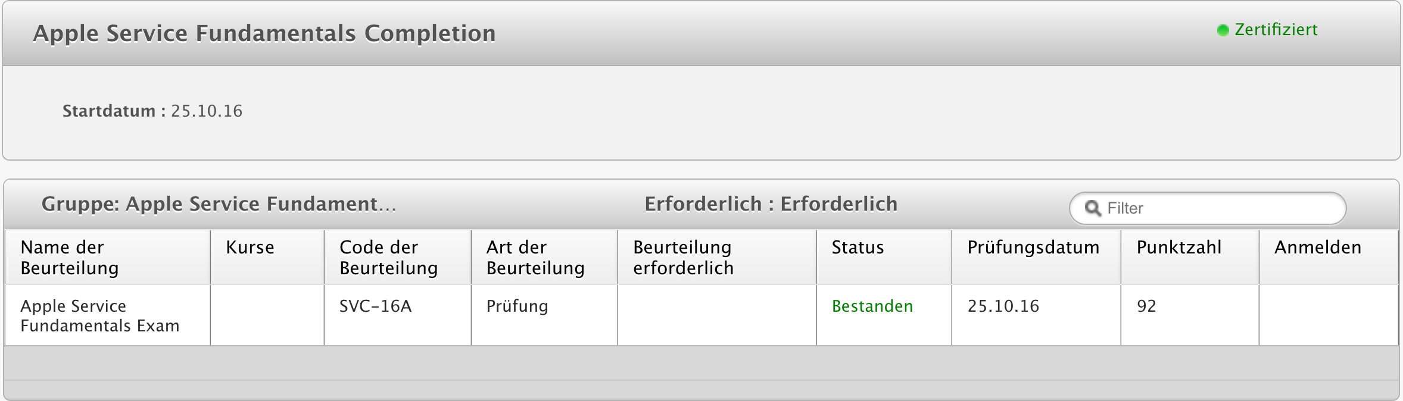Sort table by Status column
Viewport: 1403px width, 401px height.
click(858, 248)
